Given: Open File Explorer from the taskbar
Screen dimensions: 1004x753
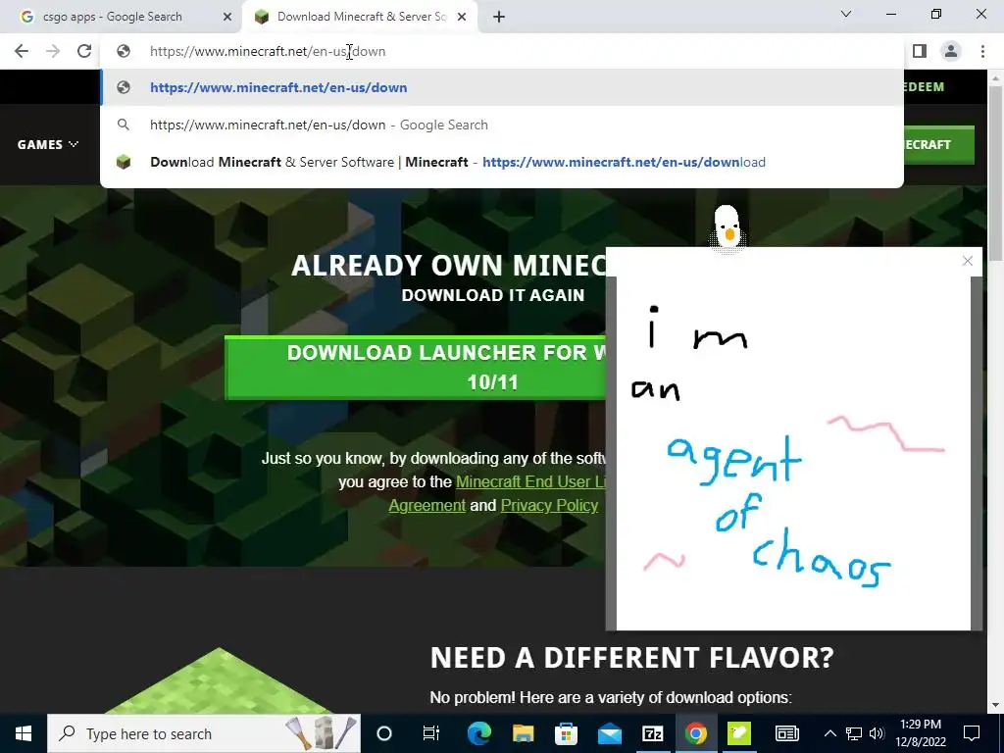Looking at the screenshot, I should click(523, 733).
